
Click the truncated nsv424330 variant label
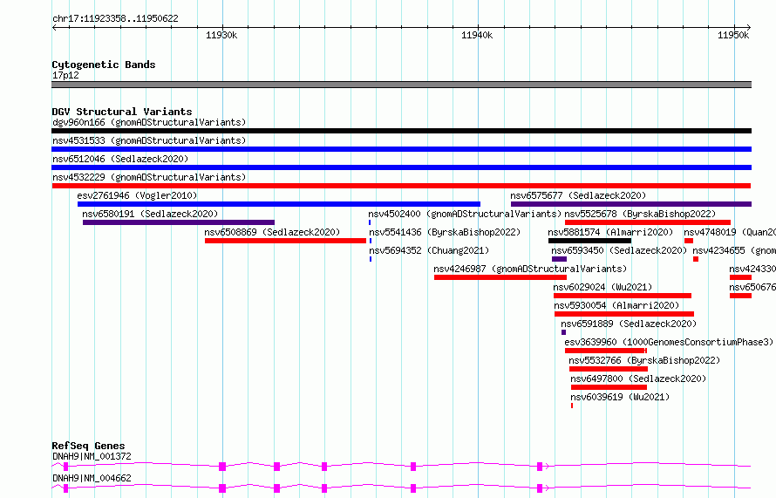coord(752,269)
